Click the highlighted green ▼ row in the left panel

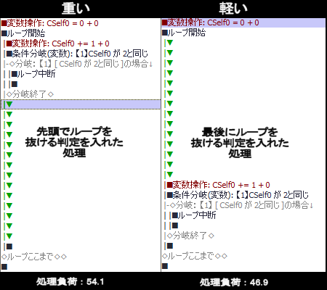(x=81, y=104)
